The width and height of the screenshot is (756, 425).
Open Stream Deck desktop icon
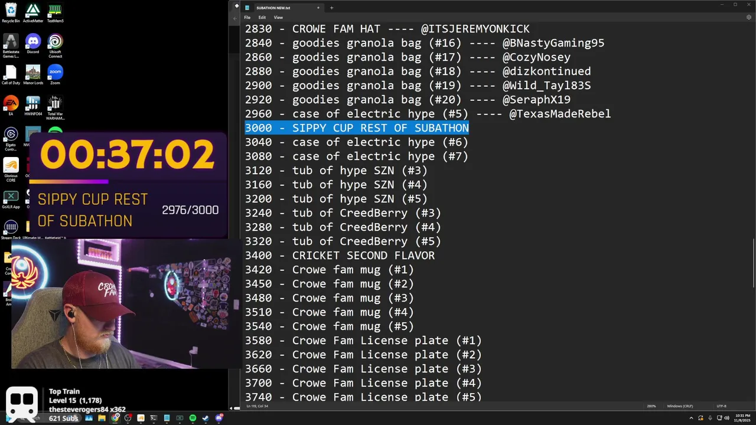pos(11,227)
